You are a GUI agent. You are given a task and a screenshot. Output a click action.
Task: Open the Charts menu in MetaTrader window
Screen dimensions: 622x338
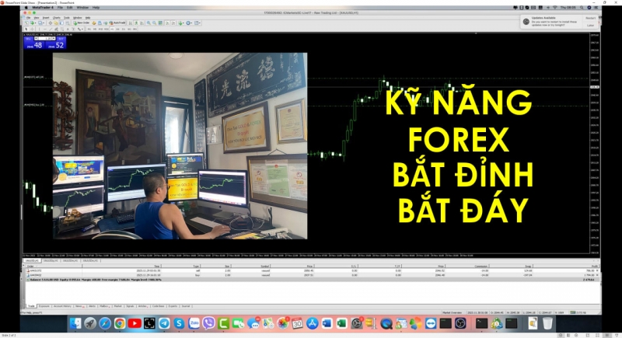(x=56, y=18)
